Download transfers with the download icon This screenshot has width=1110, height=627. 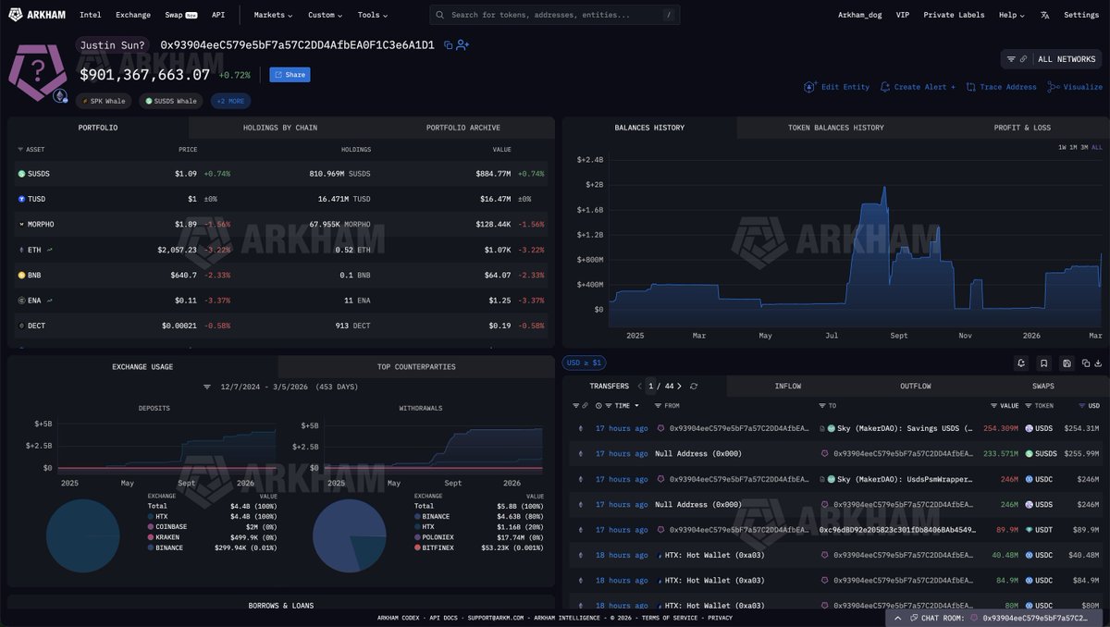1098,363
